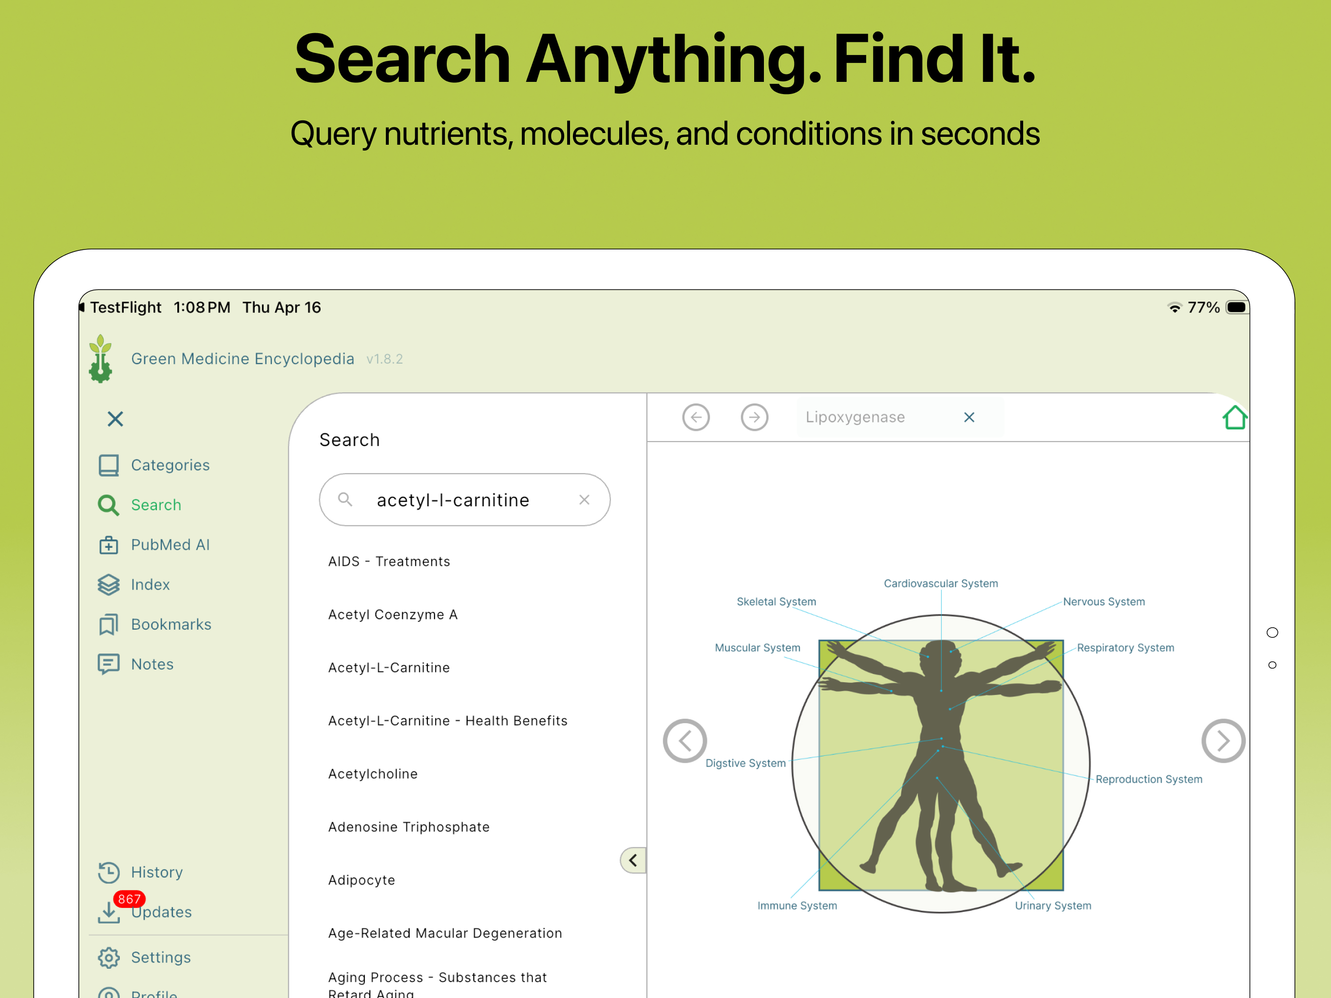1331x998 pixels.
Task: Select Skeletal System on body diagram
Action: pyautogui.click(x=776, y=601)
